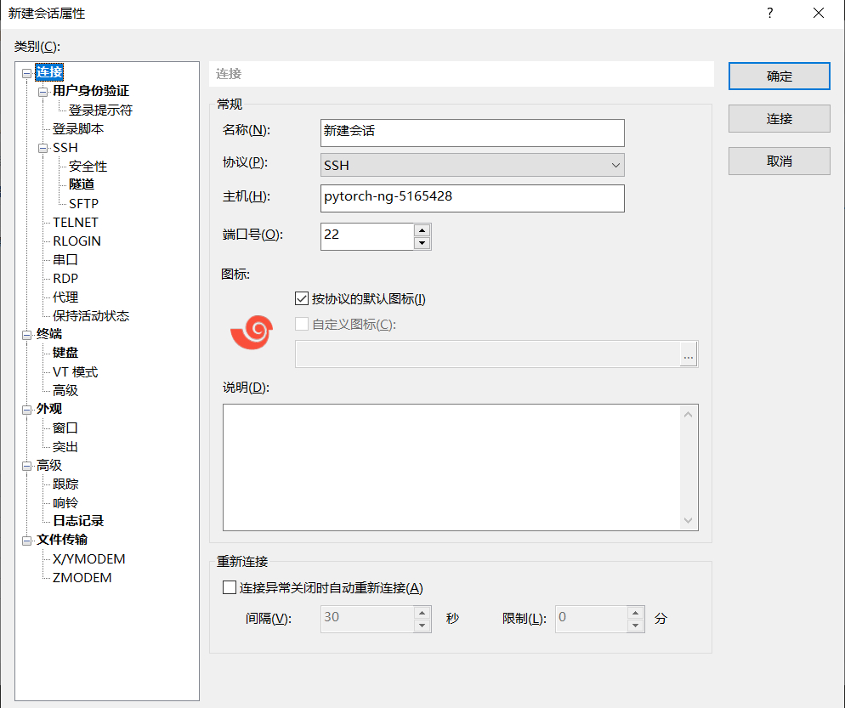Select 日志记录 tree item
This screenshot has height=708, width=845.
[78, 521]
